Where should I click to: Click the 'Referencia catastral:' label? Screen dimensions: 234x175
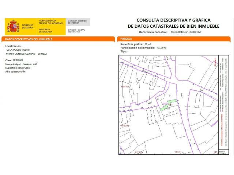coord(153,32)
